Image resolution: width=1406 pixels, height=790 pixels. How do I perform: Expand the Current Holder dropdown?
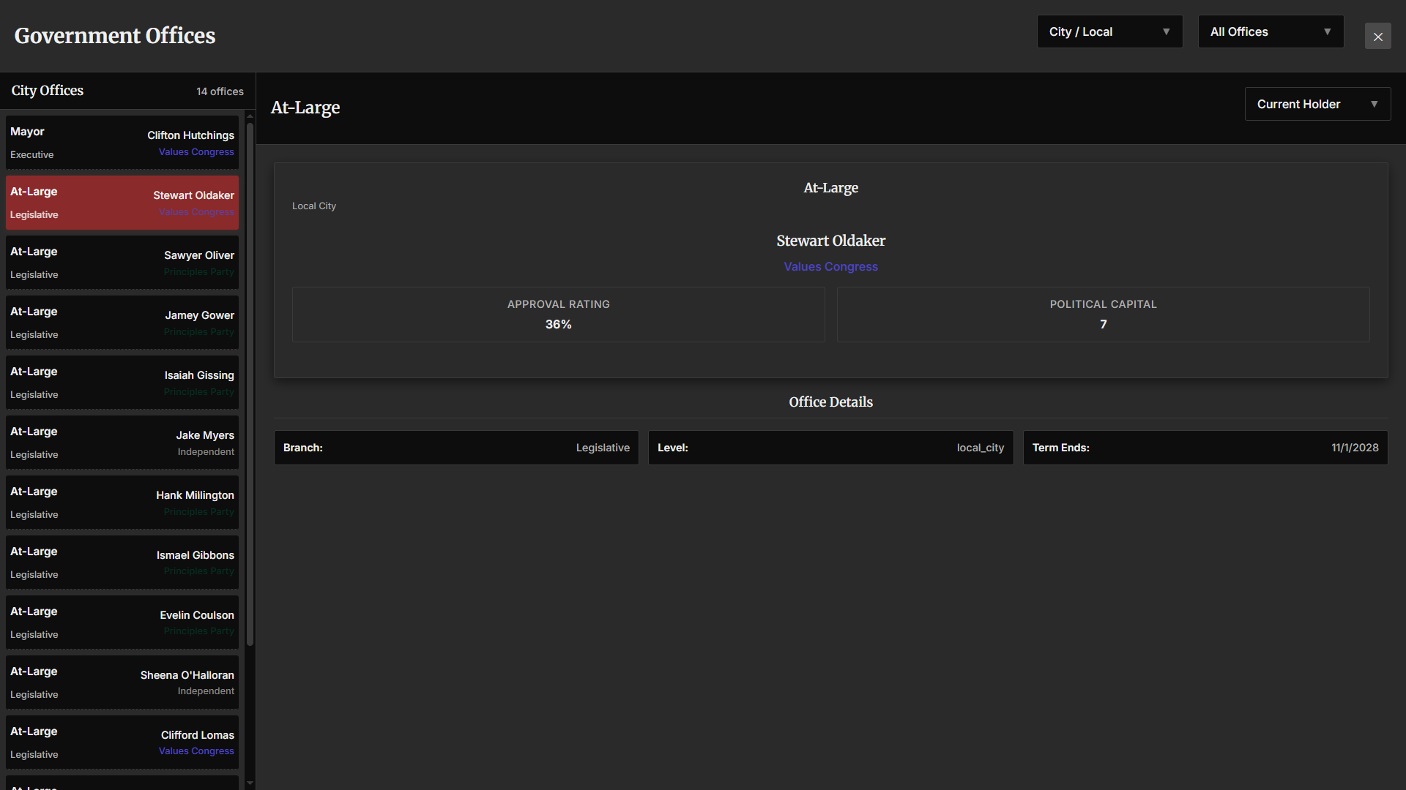[x=1317, y=104]
